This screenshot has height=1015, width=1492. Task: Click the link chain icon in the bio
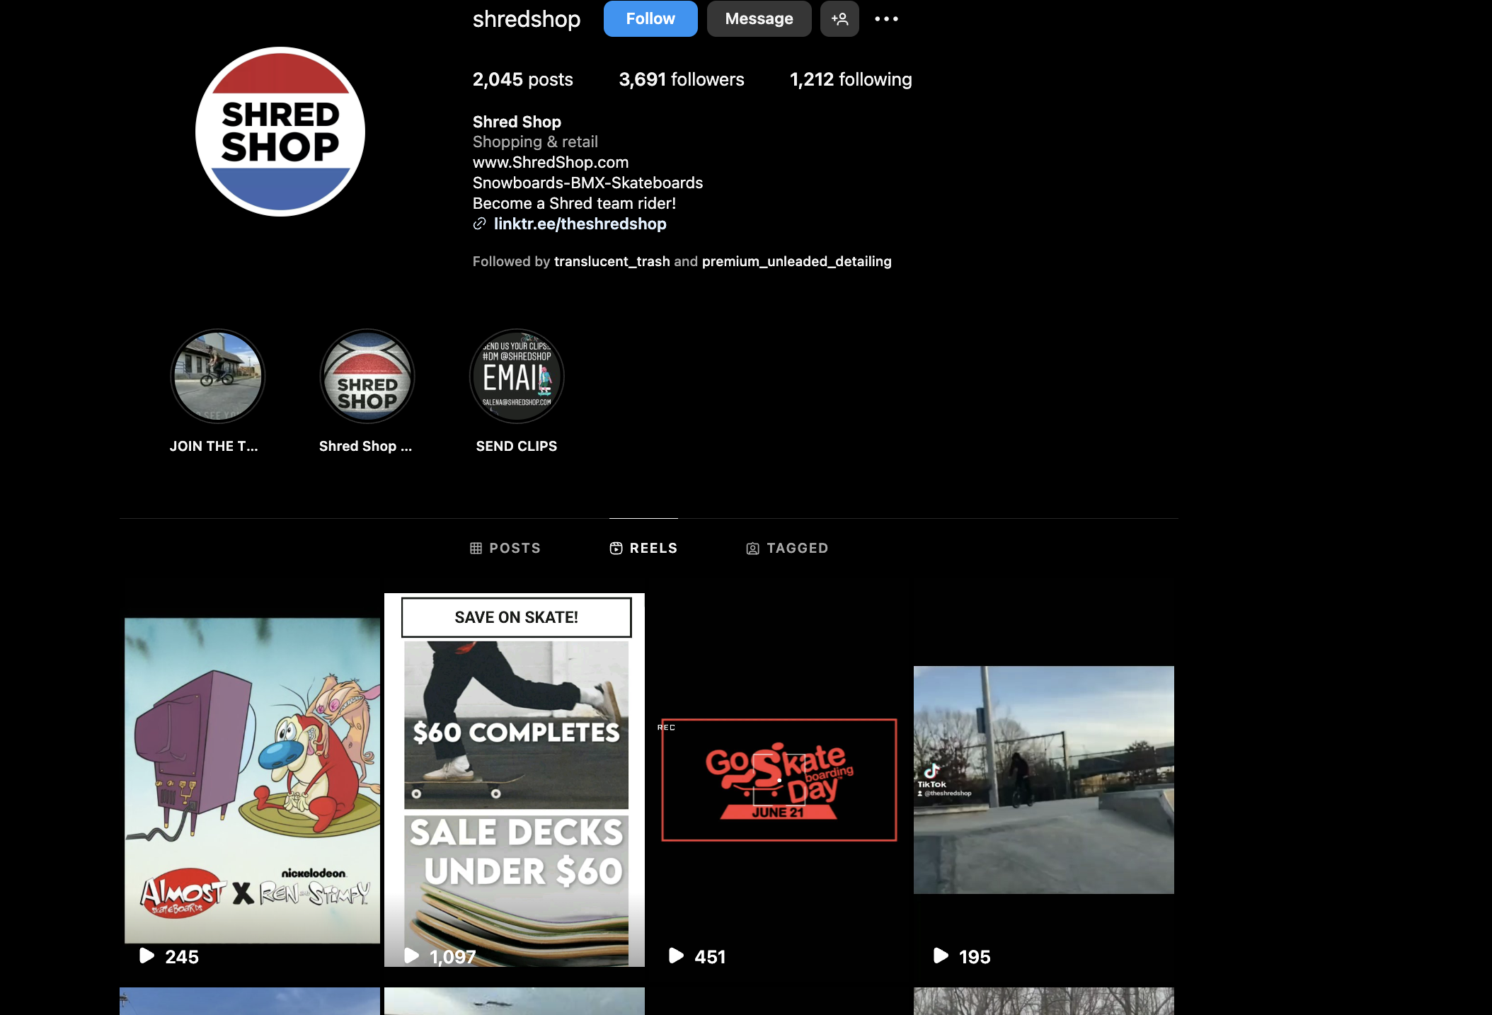(x=479, y=224)
